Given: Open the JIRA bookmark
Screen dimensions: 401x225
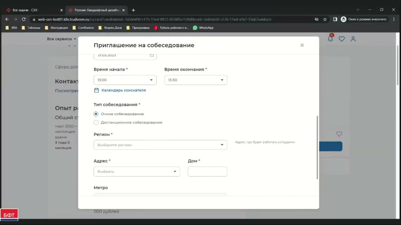Looking at the screenshot, I should click(x=12, y=28).
